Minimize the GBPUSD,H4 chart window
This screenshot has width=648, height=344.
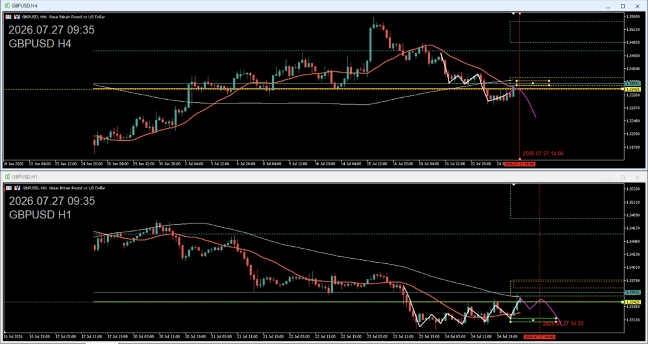click(608, 6)
